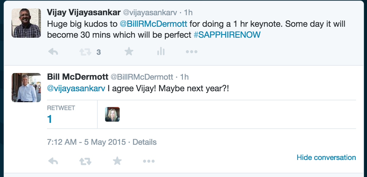Image resolution: width=367 pixels, height=177 pixels.
Task: Open Bill McDermott's profile picture
Action: point(26,88)
